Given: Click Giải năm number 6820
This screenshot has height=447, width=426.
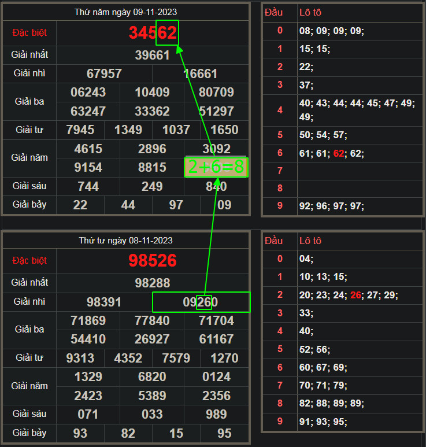Looking at the screenshot, I should 152,377.
